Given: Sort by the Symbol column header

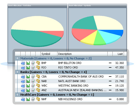Looking at the screenshot, I should [x=49, y=54].
